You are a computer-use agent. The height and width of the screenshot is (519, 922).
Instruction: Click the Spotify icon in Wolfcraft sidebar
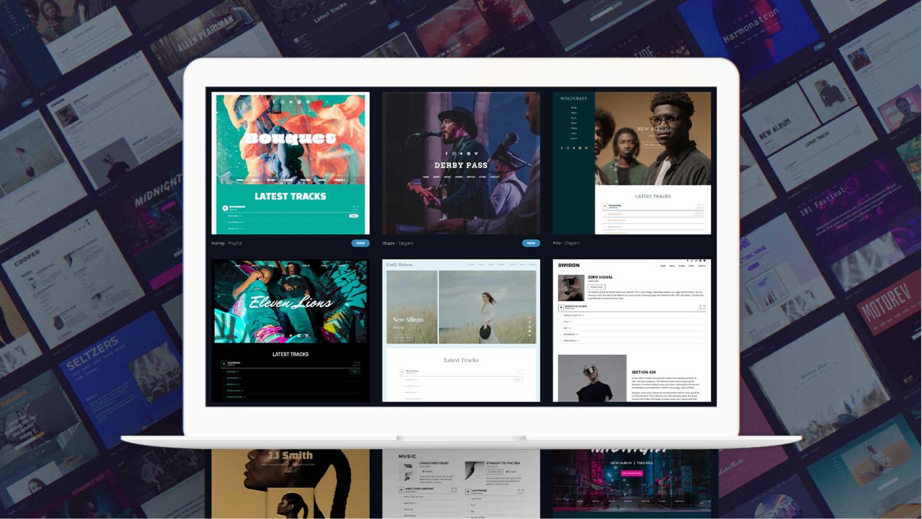[580, 148]
